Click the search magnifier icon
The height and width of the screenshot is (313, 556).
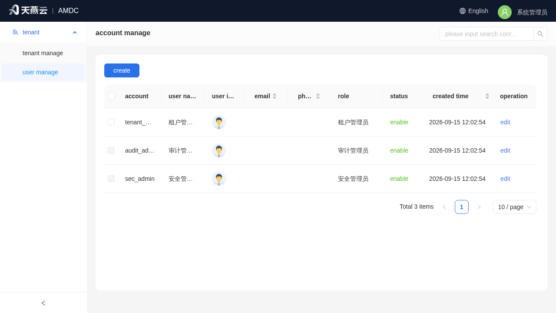(x=540, y=34)
